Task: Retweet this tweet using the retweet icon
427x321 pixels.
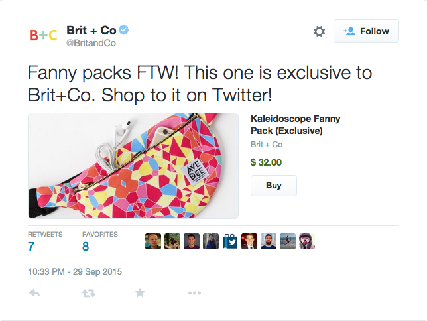Action: pos(88,293)
